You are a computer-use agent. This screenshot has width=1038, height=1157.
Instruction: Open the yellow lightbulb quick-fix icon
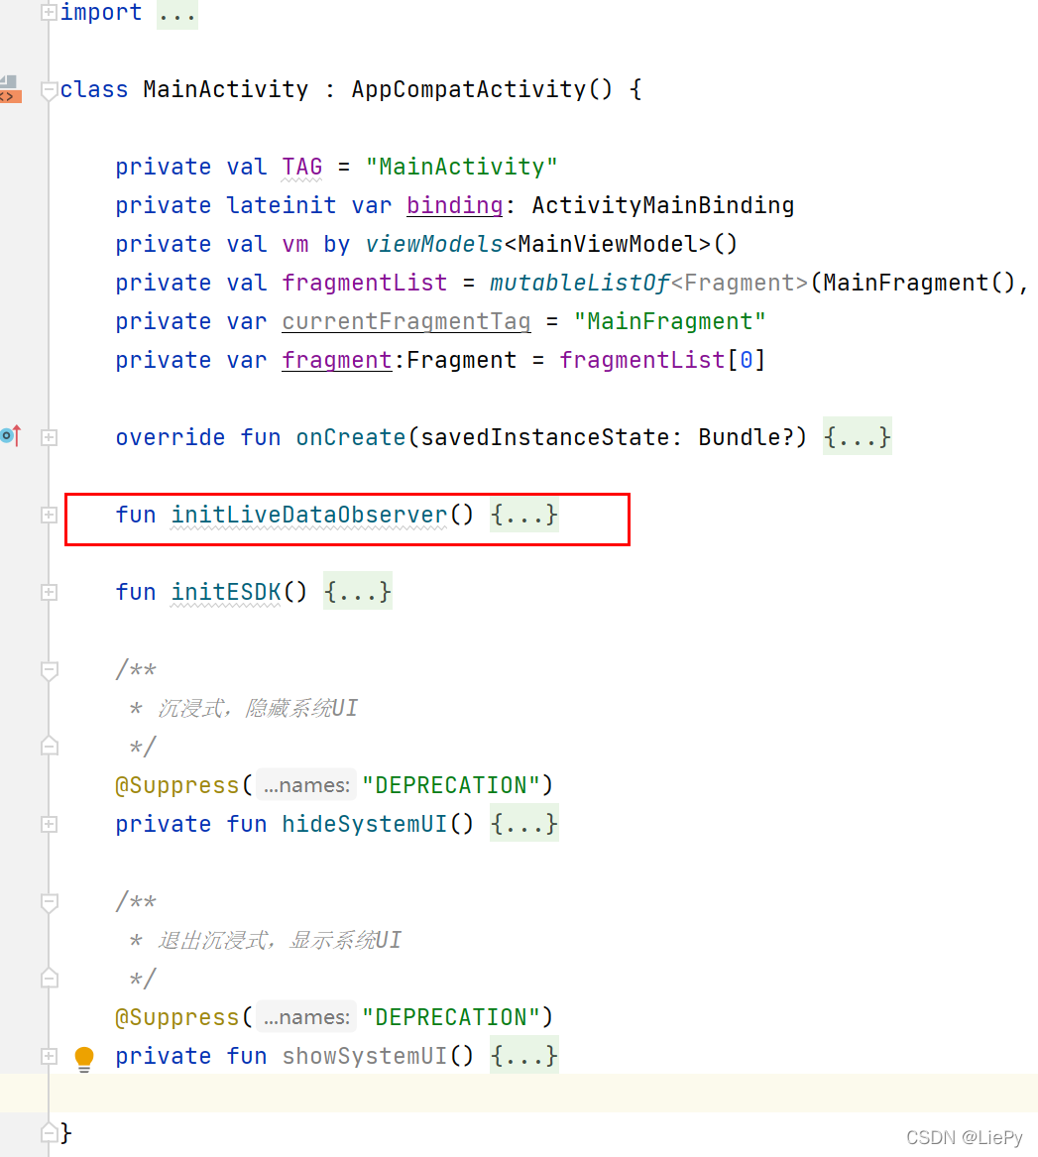tap(84, 1059)
